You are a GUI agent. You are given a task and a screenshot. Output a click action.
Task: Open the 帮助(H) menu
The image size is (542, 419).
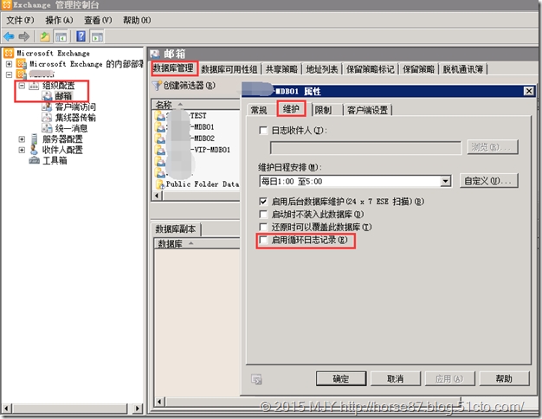[x=137, y=20]
